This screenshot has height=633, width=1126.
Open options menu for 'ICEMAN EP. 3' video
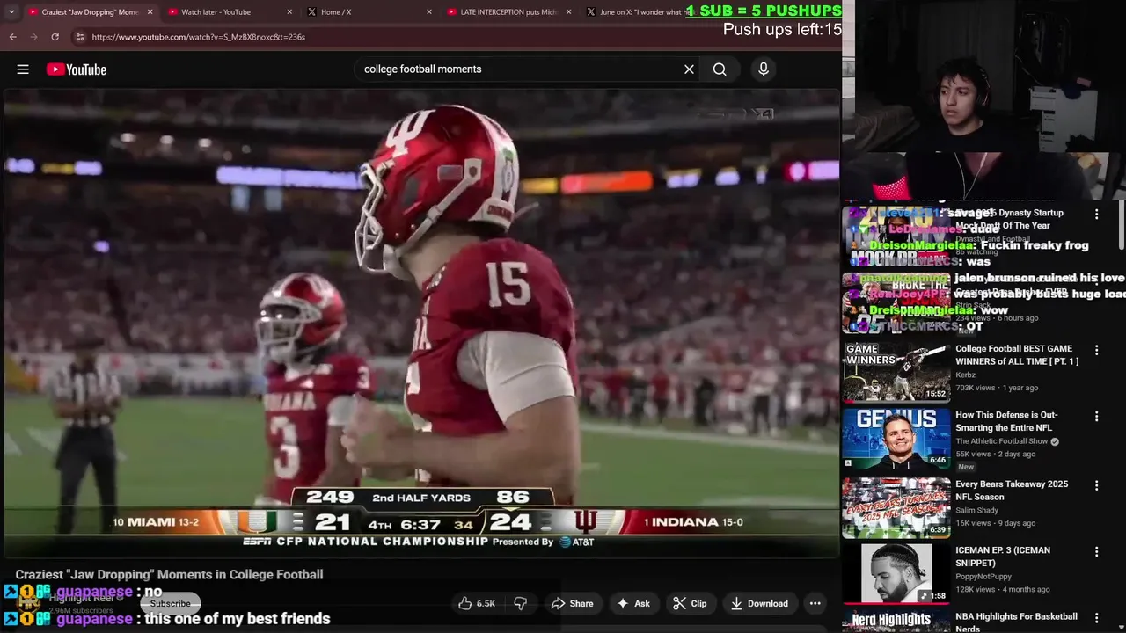point(1096,552)
